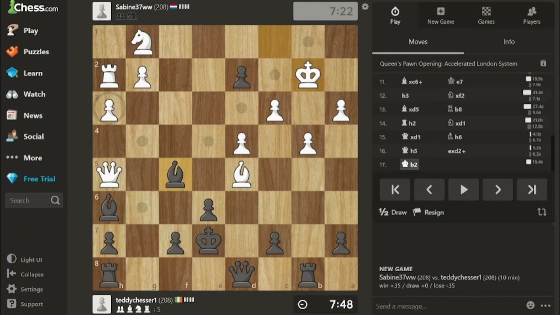Select the Play tab with clock icon
This screenshot has height=315, width=560.
pos(395,15)
